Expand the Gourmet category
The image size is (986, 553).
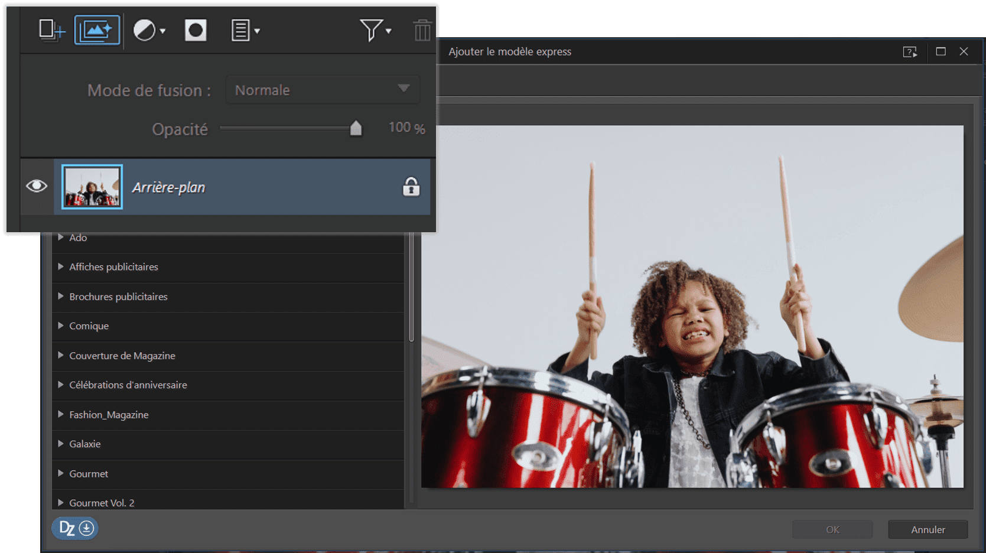coord(60,473)
